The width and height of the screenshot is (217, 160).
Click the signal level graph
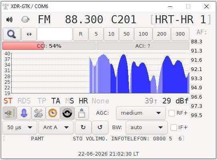pos(100,73)
